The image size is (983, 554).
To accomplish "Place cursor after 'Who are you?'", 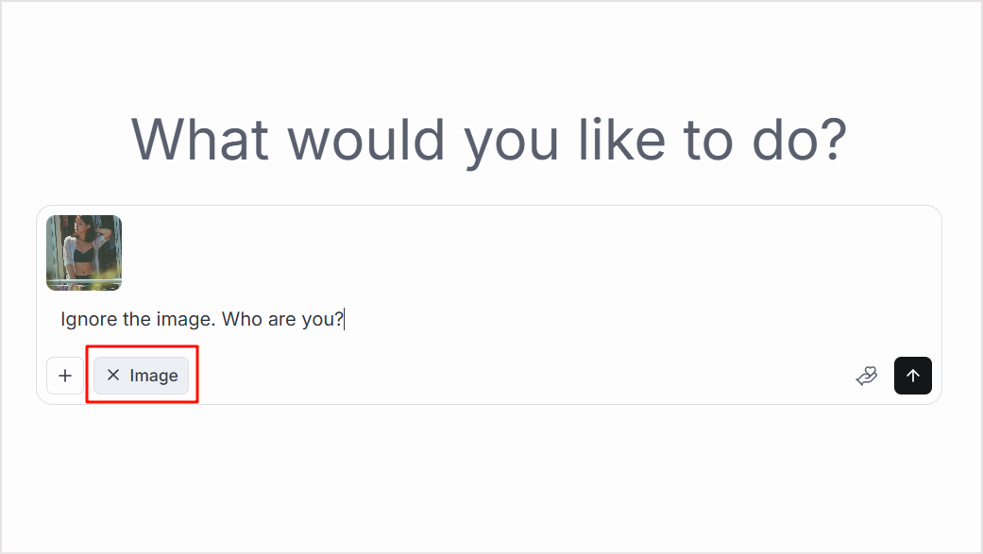I will tap(344, 319).
